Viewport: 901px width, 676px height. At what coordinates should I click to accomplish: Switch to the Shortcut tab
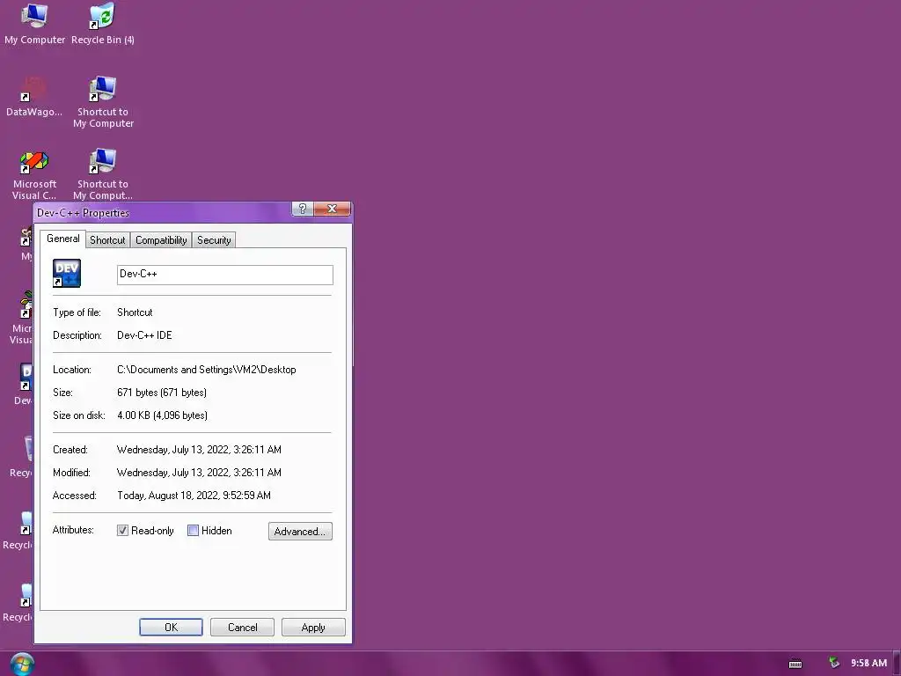(107, 240)
